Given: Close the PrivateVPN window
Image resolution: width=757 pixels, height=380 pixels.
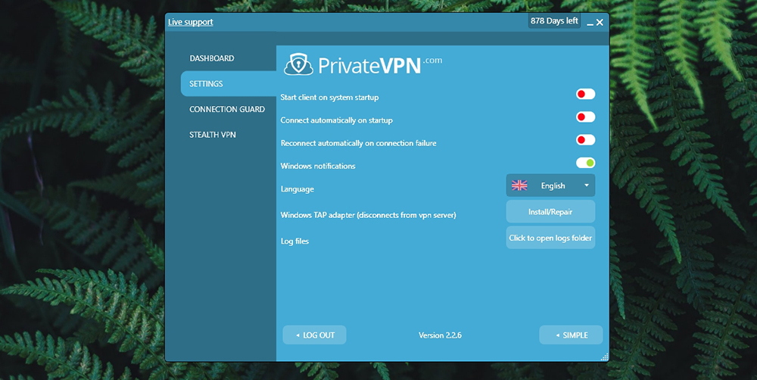Looking at the screenshot, I should tap(600, 22).
